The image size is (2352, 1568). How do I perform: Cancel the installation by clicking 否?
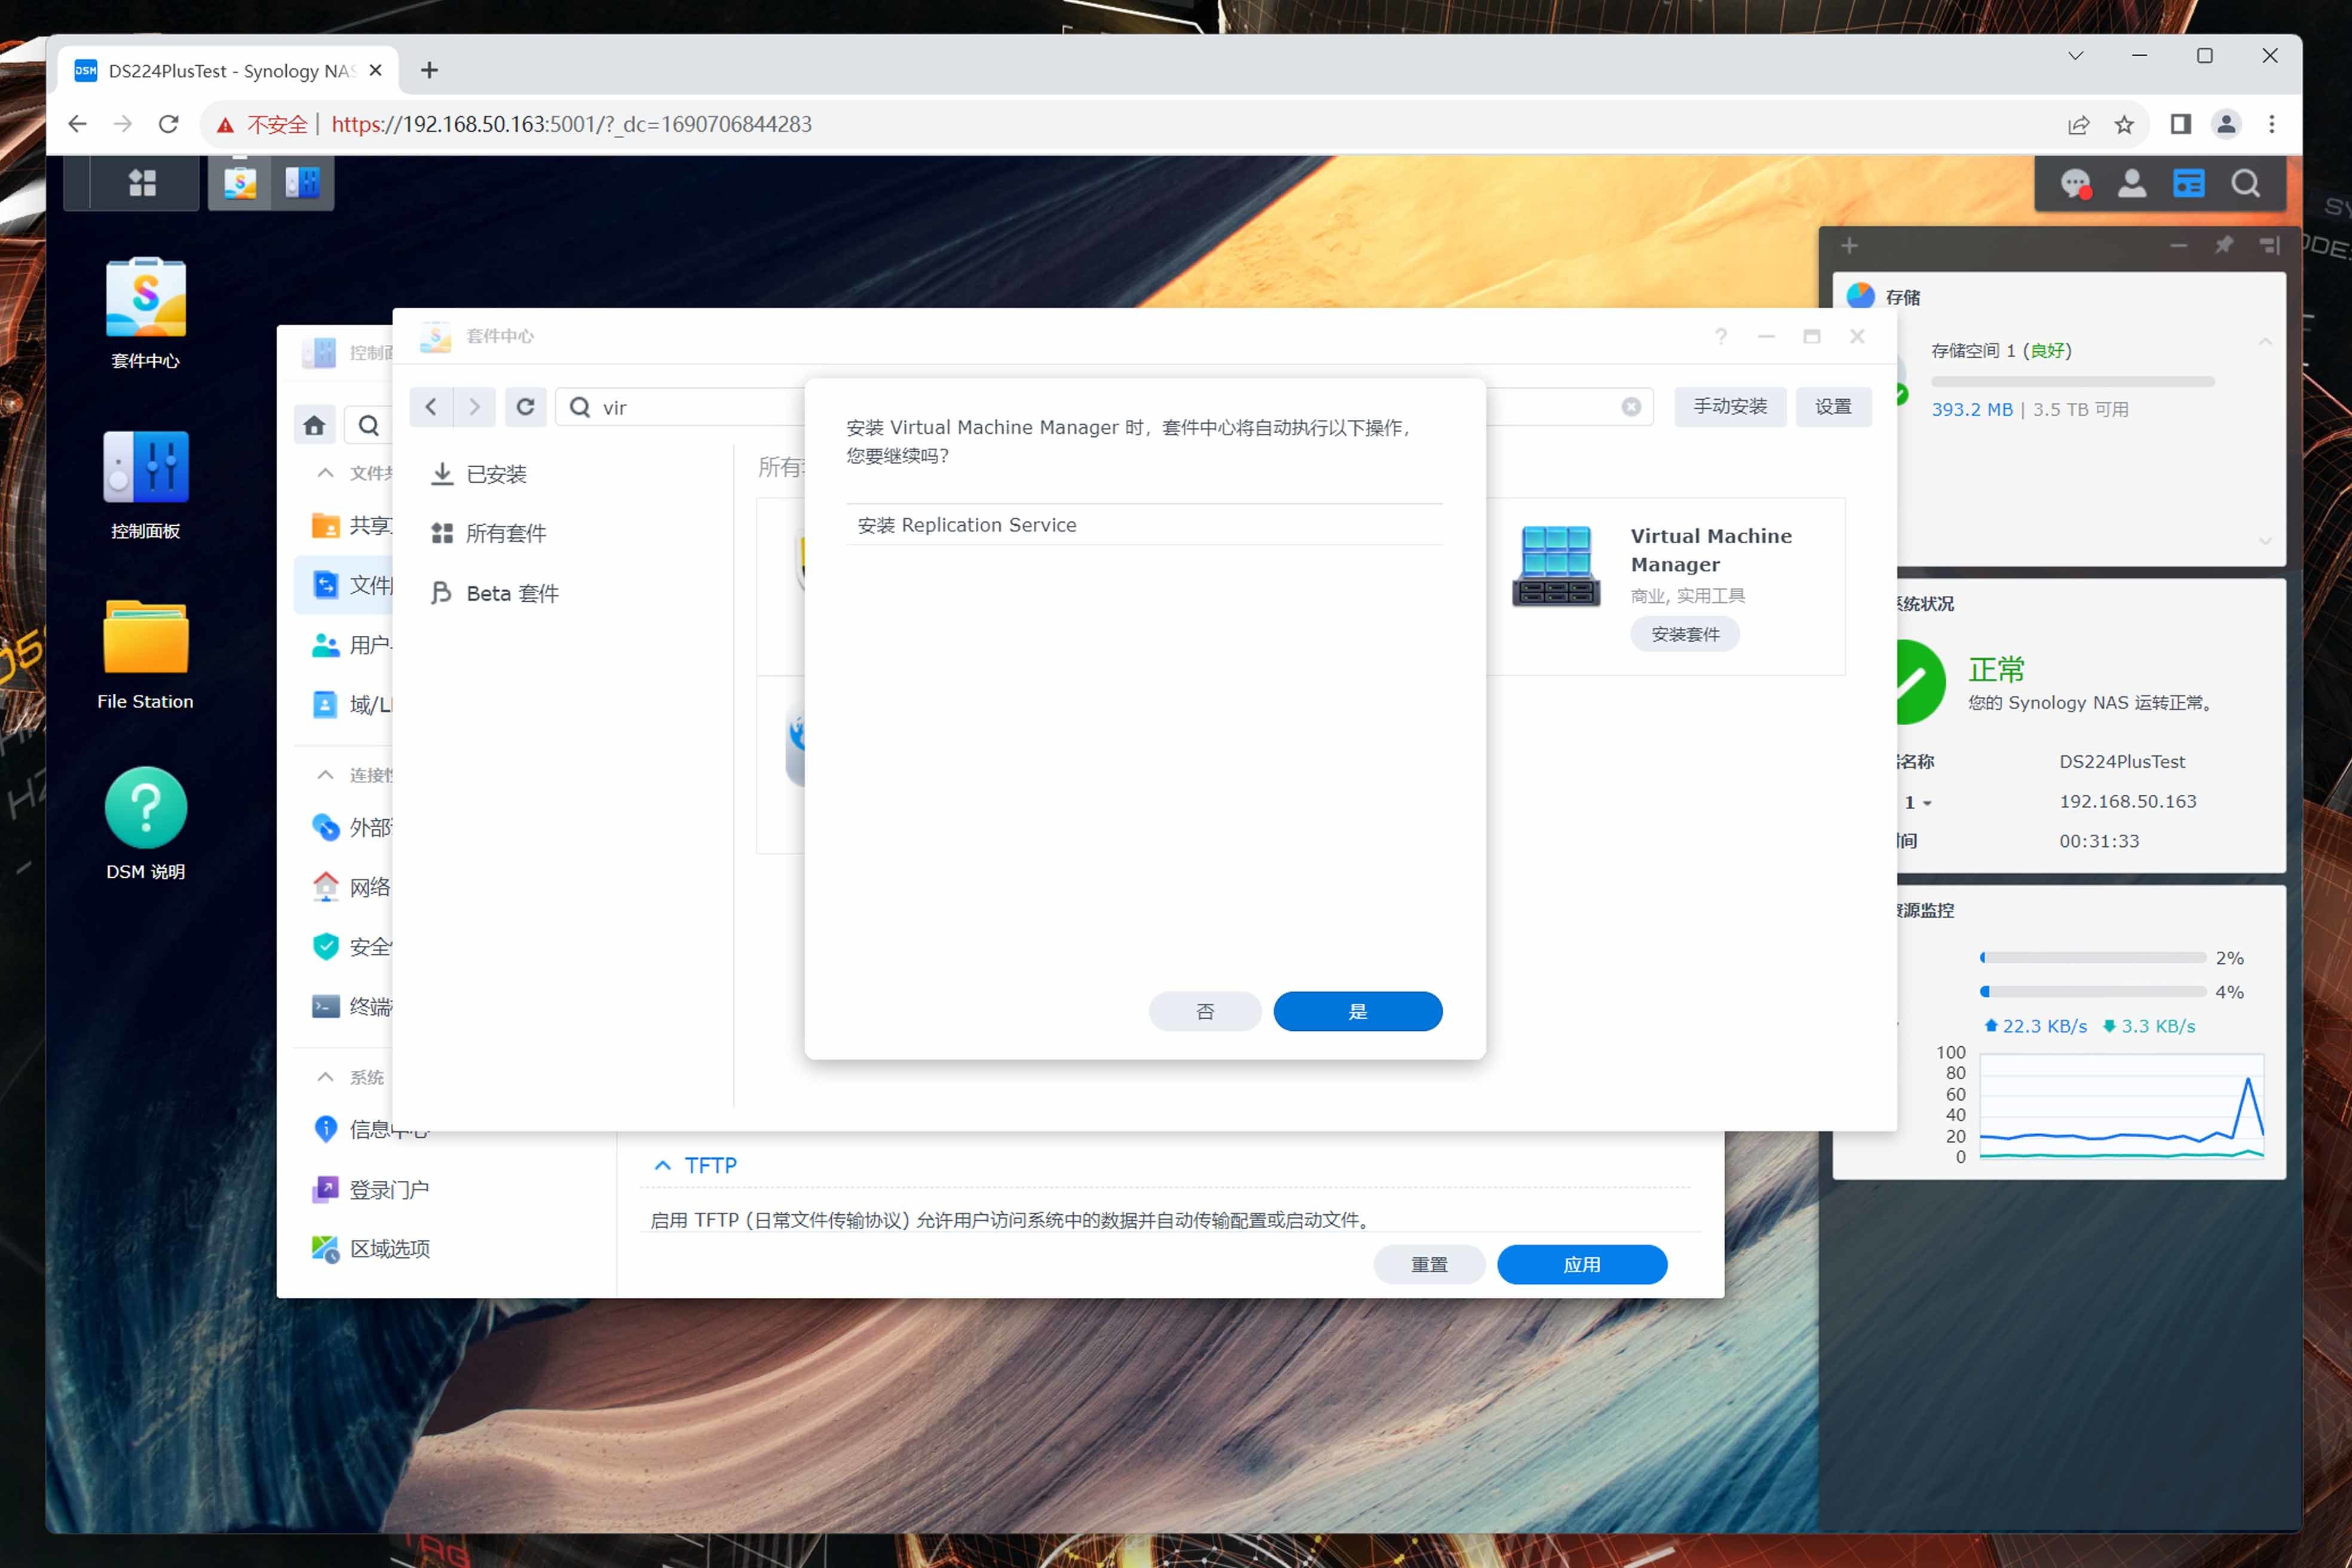point(1205,1011)
